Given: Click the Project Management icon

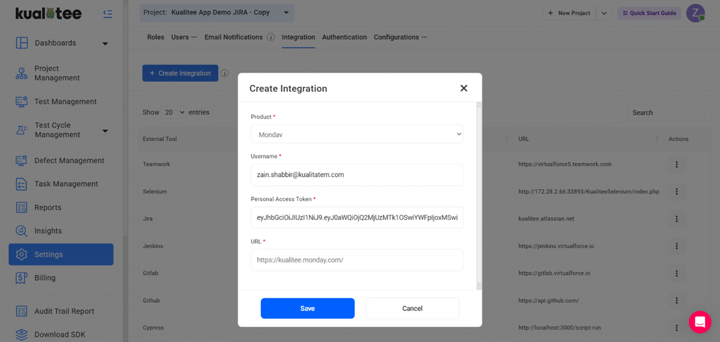Looking at the screenshot, I should pyautogui.click(x=22, y=73).
